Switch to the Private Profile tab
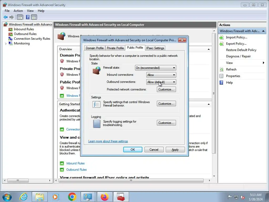This screenshot has height=202, width=269. 115,48
